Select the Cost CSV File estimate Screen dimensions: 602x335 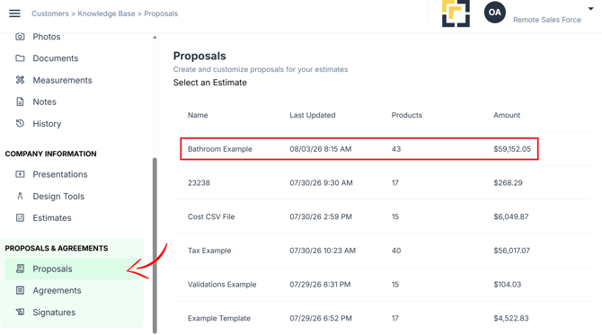point(382,216)
